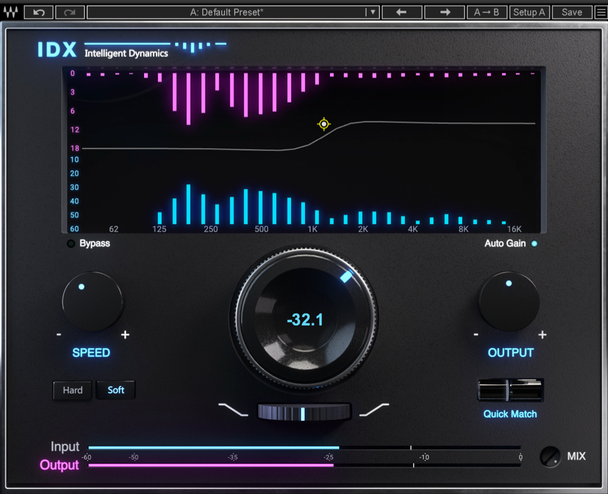Viewport: 608px width, 494px height.
Task: Save the current preset
Action: point(570,11)
